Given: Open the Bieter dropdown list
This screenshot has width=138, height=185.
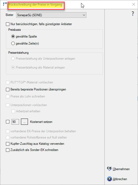Looking at the screenshot, I should (51, 15).
